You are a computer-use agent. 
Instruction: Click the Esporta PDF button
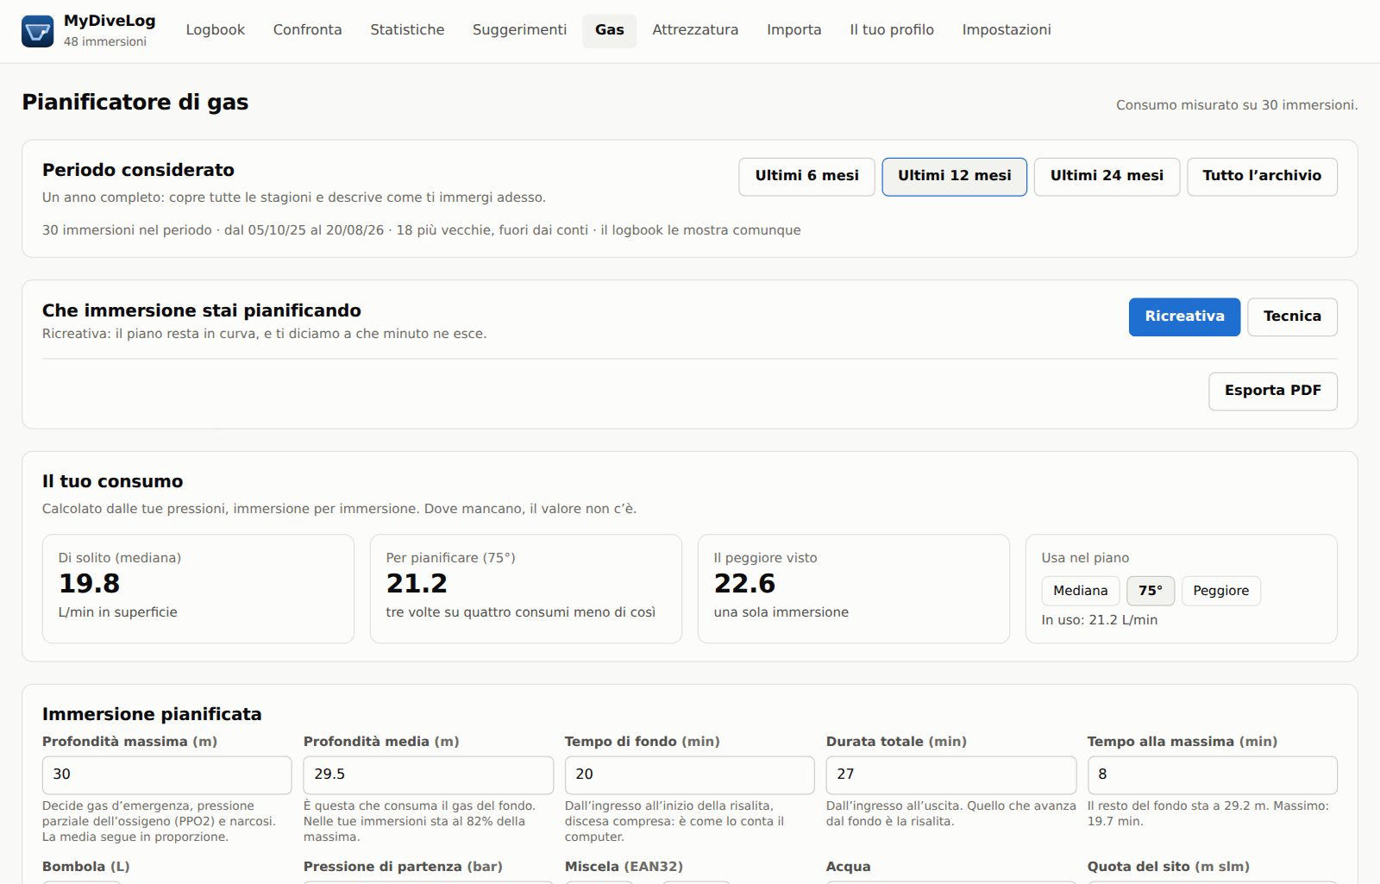click(x=1272, y=391)
